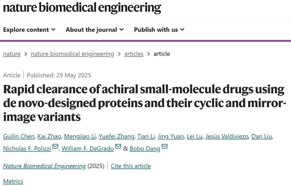Click the envelope icon beside William F. DeGrado
This screenshot has height=186, width=291.
point(118,146)
